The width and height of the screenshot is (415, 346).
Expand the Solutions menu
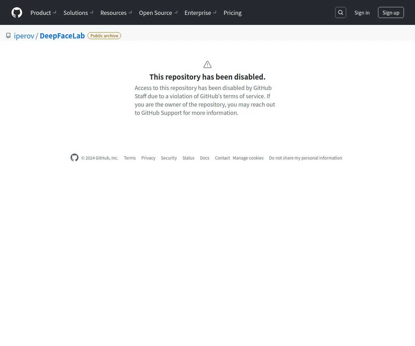[x=79, y=12]
